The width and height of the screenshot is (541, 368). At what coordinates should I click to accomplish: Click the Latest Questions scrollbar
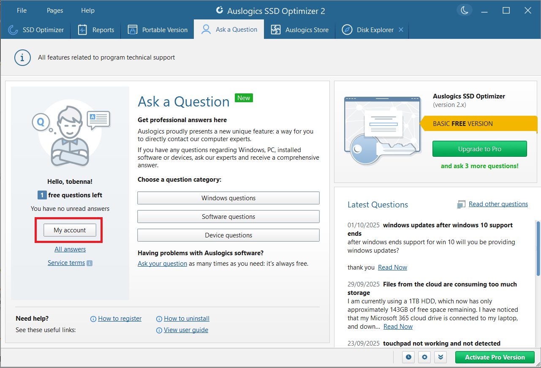pos(538,248)
